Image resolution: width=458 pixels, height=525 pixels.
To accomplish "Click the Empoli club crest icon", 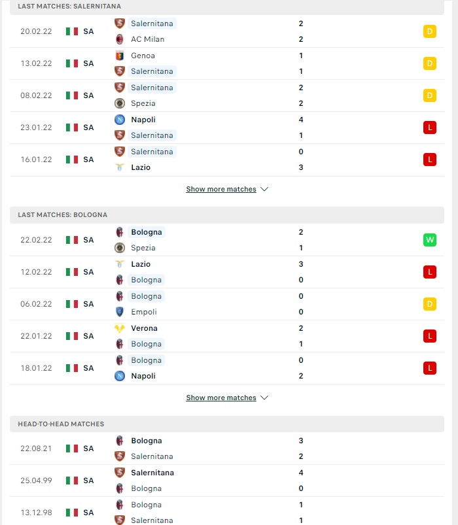I will (x=120, y=312).
